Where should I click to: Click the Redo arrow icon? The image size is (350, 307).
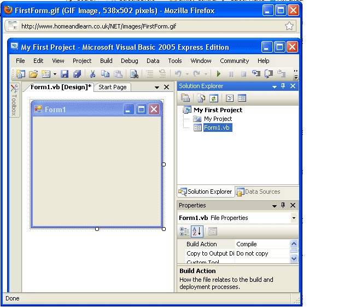[197, 73]
